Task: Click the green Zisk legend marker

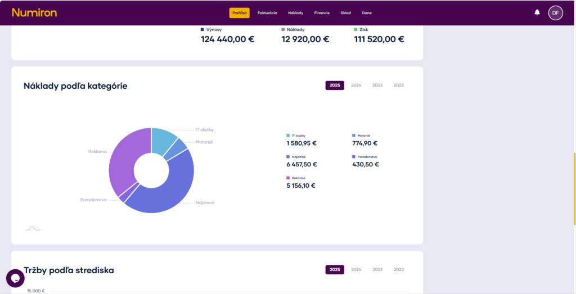Action: pos(355,29)
